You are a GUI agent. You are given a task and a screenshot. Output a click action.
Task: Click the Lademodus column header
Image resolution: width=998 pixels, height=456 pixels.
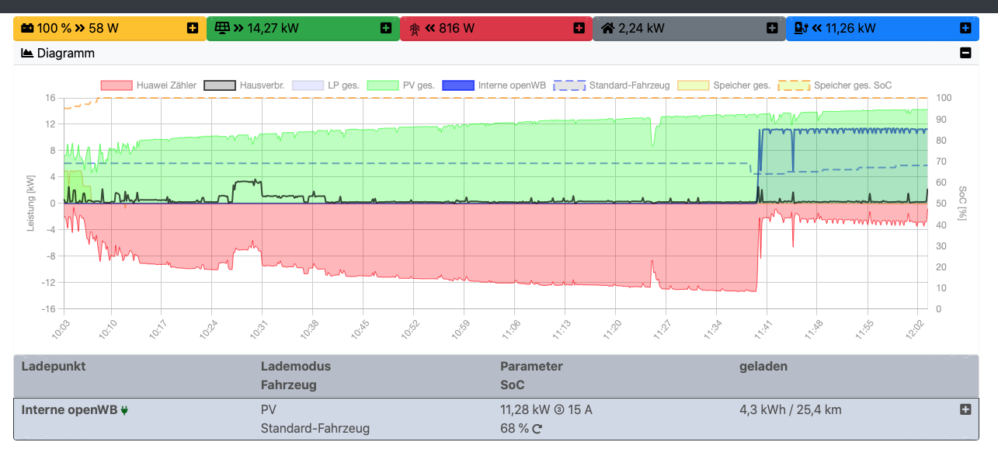click(296, 366)
